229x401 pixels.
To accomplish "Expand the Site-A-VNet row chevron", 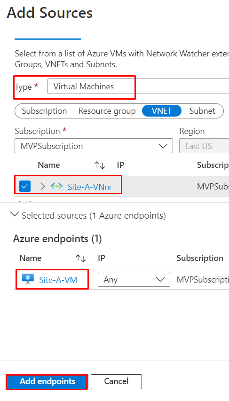I will click(x=43, y=186).
